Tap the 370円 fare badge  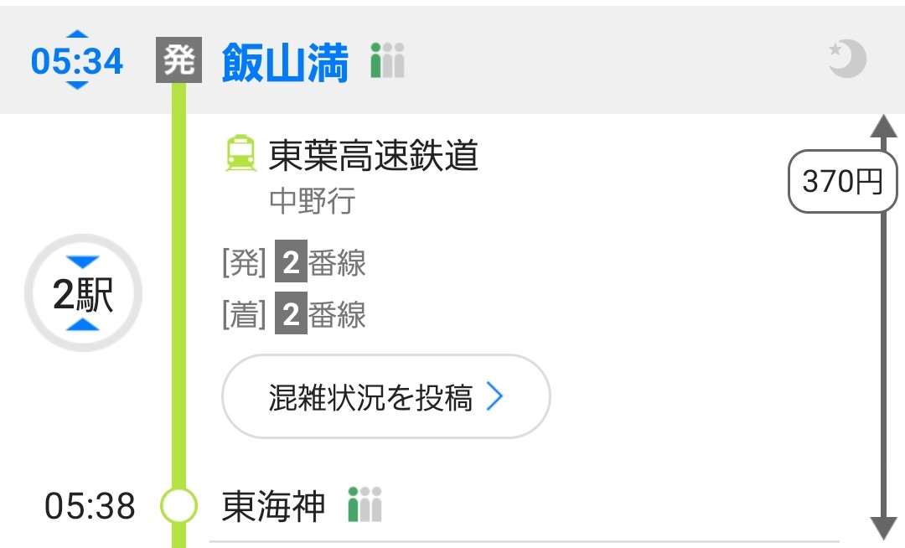[841, 181]
